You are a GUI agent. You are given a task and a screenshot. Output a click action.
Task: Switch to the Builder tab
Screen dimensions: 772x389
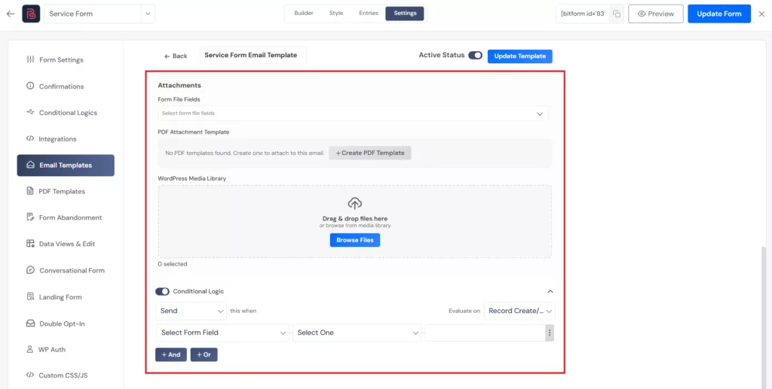304,14
